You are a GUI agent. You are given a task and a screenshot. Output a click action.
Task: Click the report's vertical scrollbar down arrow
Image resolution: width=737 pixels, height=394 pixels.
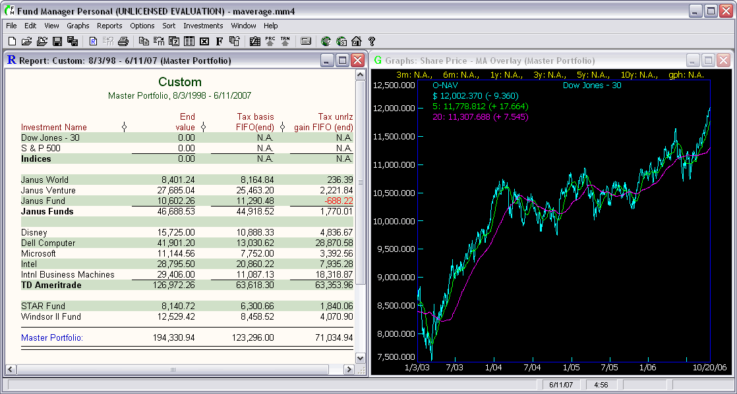(360, 358)
